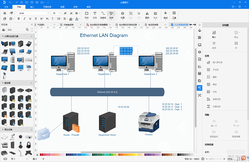
Task: Click the Sub Task button
Action: (213, 70)
